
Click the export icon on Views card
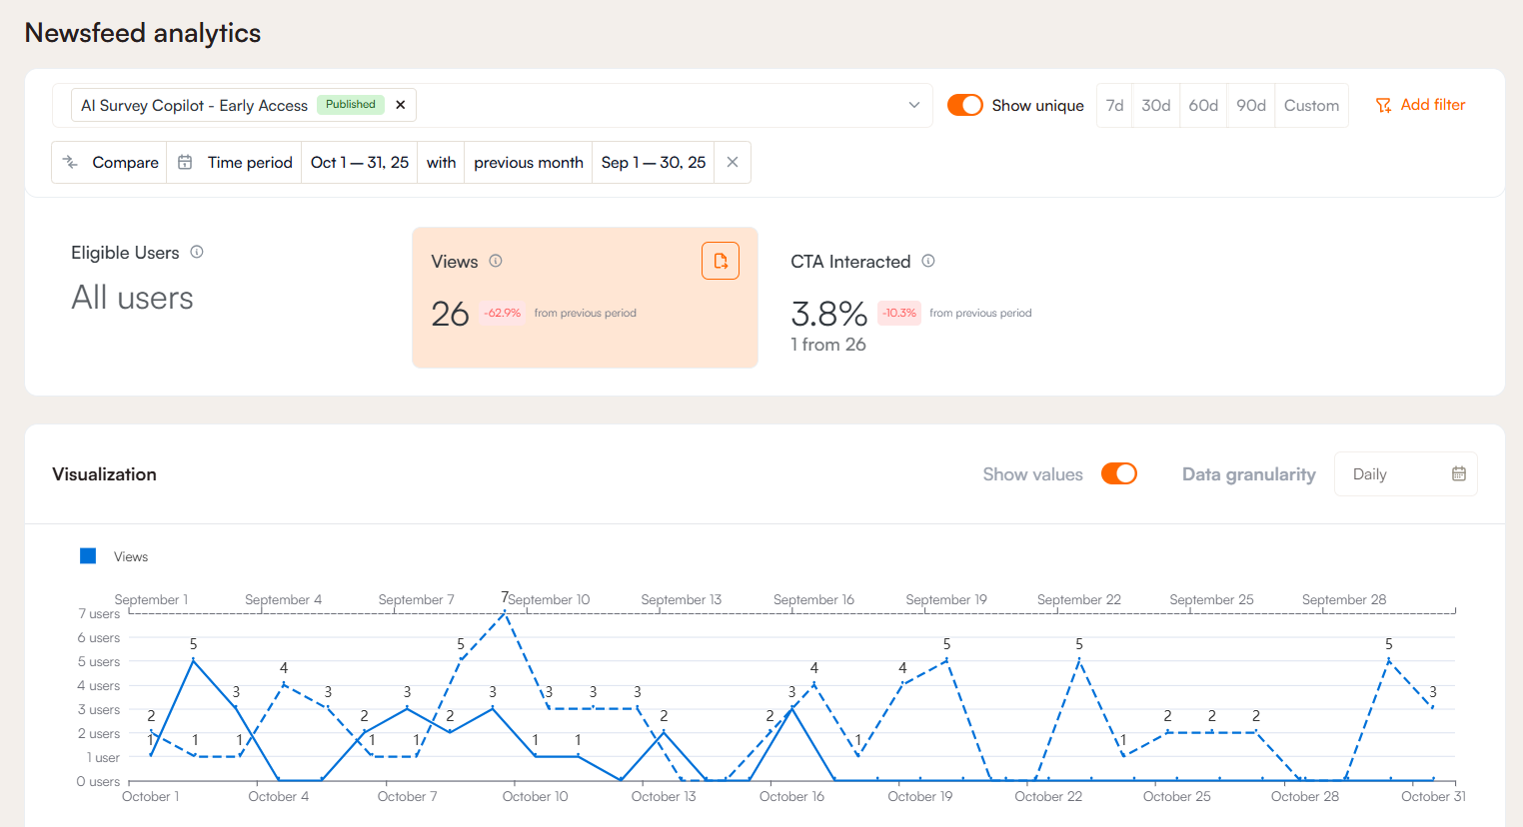coord(720,261)
